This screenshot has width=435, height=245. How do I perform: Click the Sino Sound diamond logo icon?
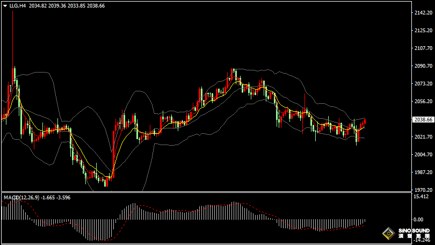pos(388,234)
